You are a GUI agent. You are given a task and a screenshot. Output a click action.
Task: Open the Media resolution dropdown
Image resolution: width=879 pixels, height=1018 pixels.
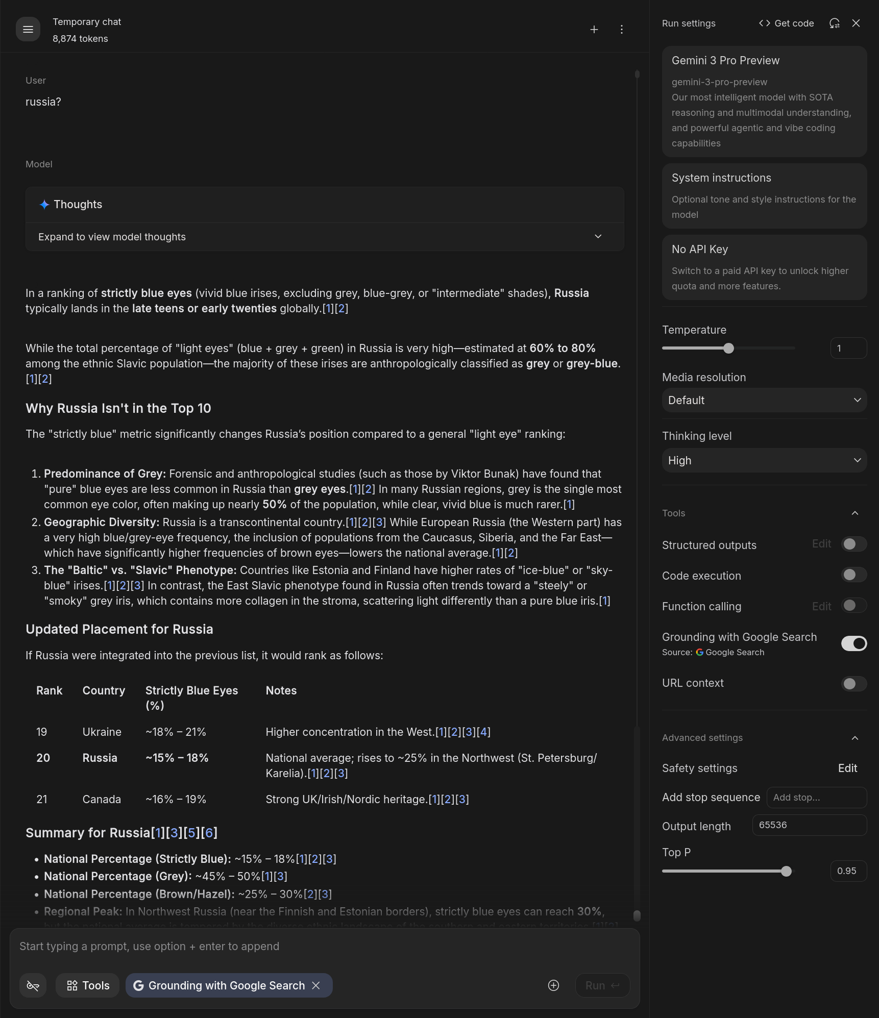(765, 401)
